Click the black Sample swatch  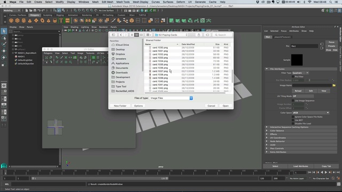pyautogui.click(x=297, y=60)
